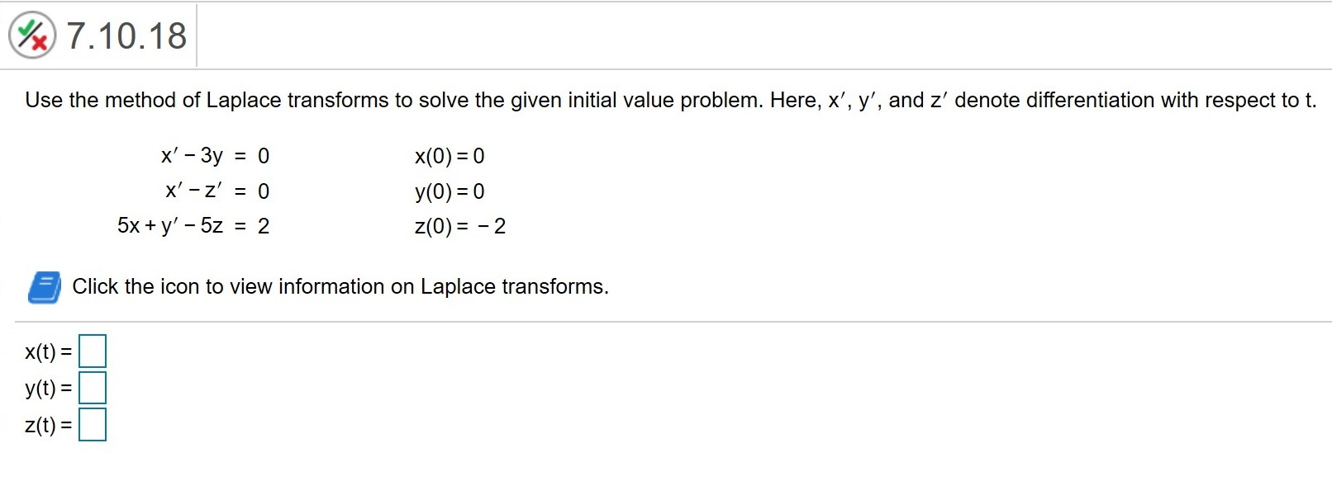The width and height of the screenshot is (1332, 495).
Task: Click the initial condition z(0) = −2
Action: point(460,226)
